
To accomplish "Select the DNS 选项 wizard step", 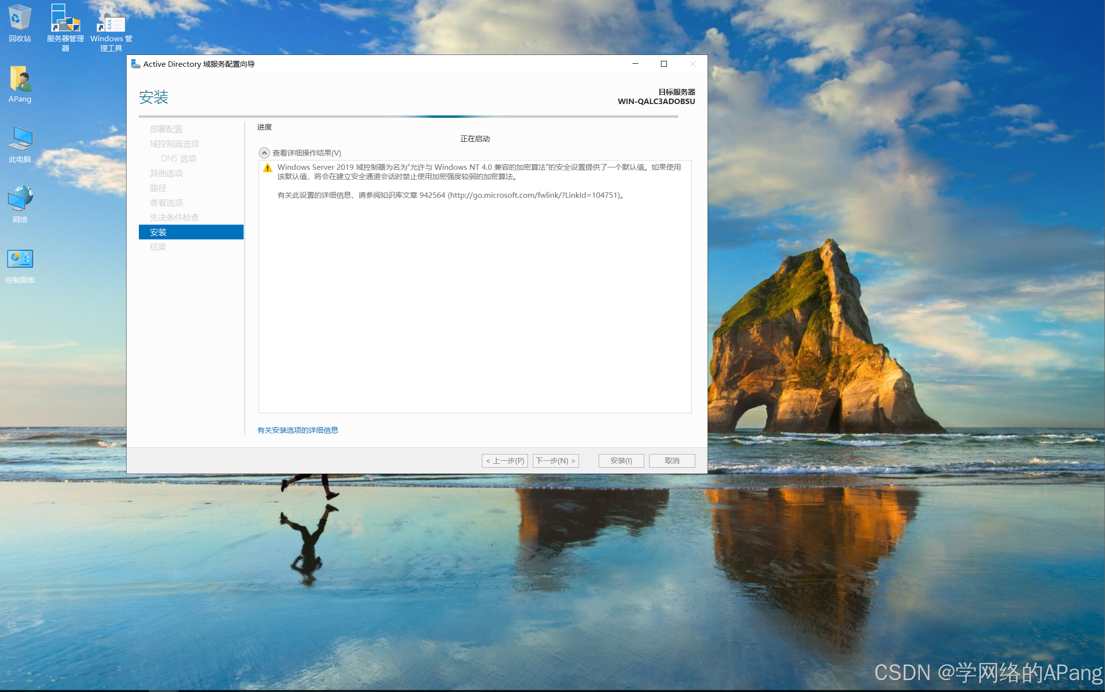I will click(179, 159).
